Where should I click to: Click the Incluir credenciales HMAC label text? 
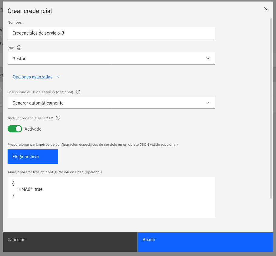[x=30, y=118]
